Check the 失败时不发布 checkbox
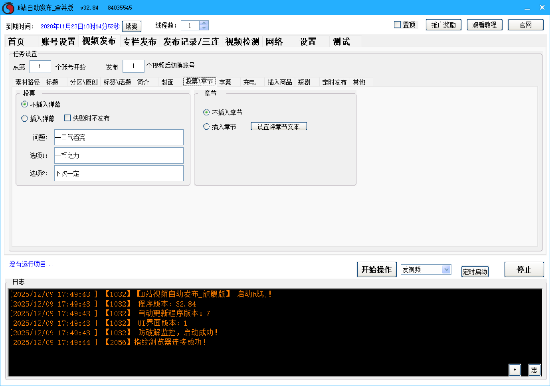This screenshot has width=550, height=386. pyautogui.click(x=68, y=118)
